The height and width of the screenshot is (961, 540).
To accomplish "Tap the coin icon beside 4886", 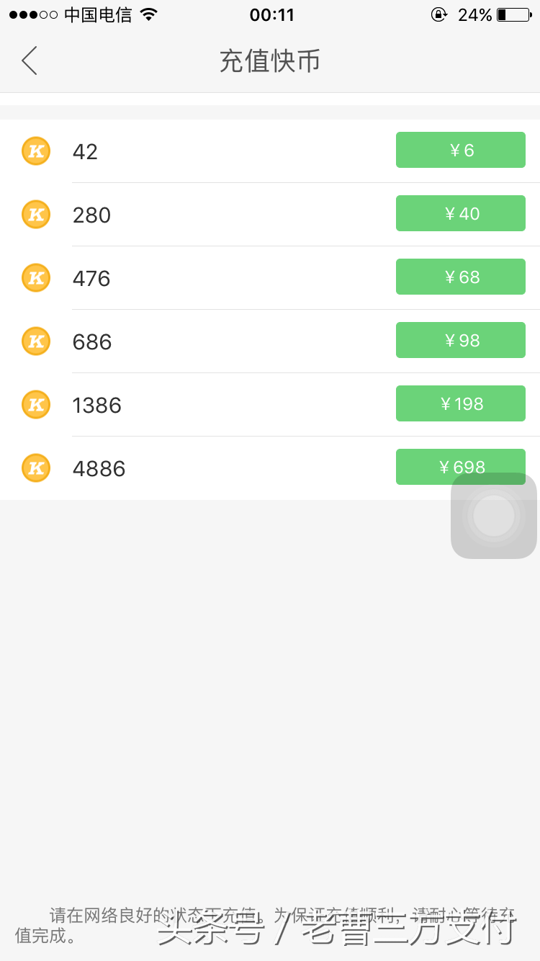I will point(36,468).
